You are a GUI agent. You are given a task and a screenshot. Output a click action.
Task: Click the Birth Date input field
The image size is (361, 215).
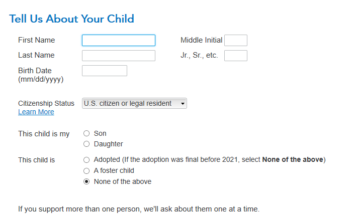tap(105, 71)
